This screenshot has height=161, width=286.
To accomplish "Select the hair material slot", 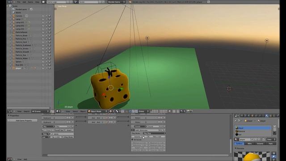I will point(252,135).
